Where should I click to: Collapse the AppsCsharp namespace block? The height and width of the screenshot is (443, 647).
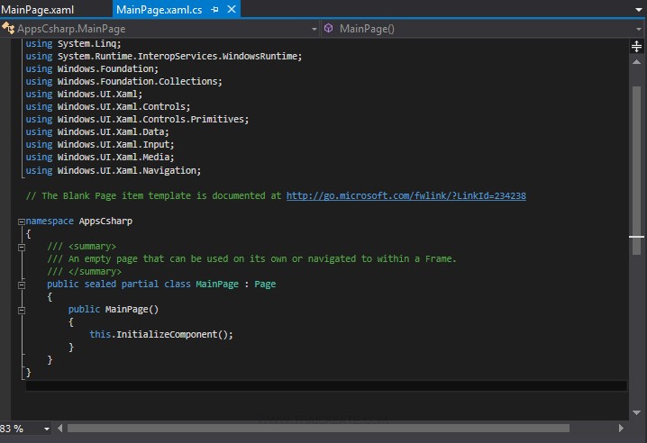[x=20, y=221]
